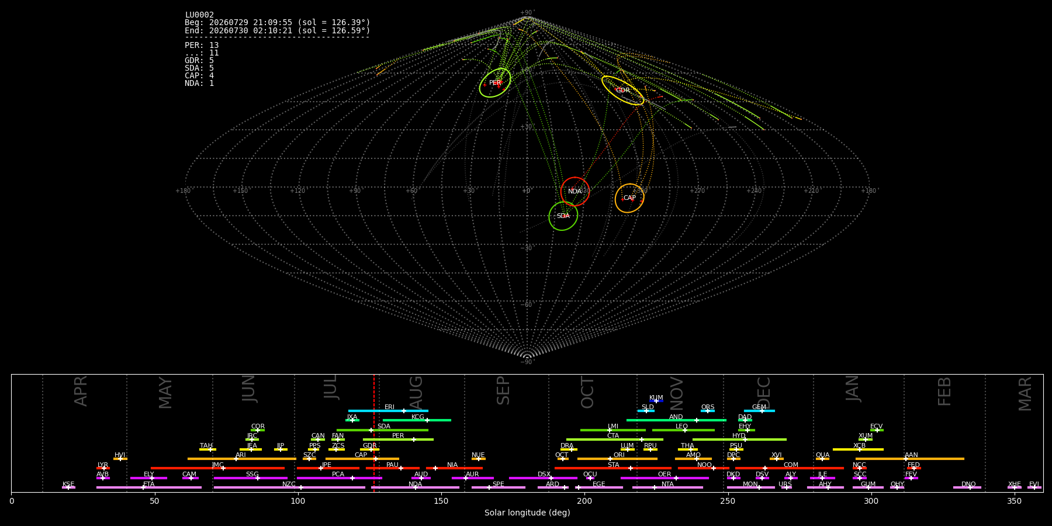Select the CAP shower bar in timeline

362,459
